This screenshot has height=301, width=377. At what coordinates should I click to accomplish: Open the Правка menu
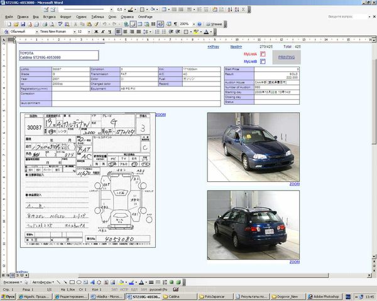click(23, 17)
